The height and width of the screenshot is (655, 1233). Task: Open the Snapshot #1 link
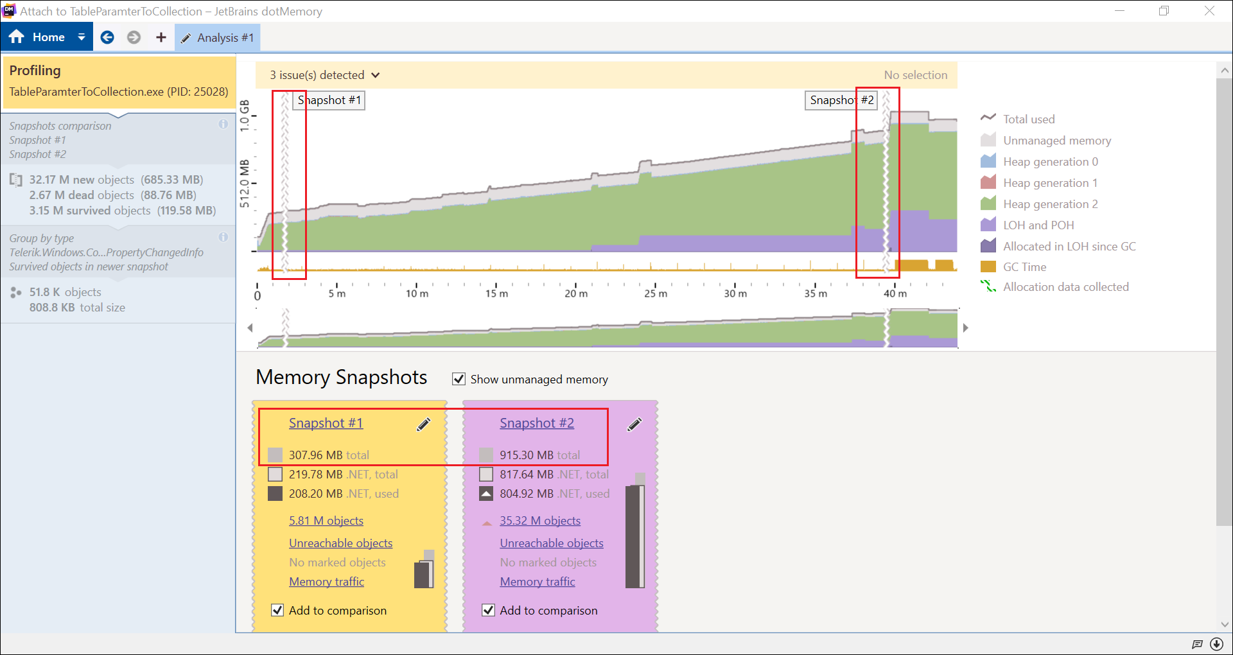(x=326, y=423)
